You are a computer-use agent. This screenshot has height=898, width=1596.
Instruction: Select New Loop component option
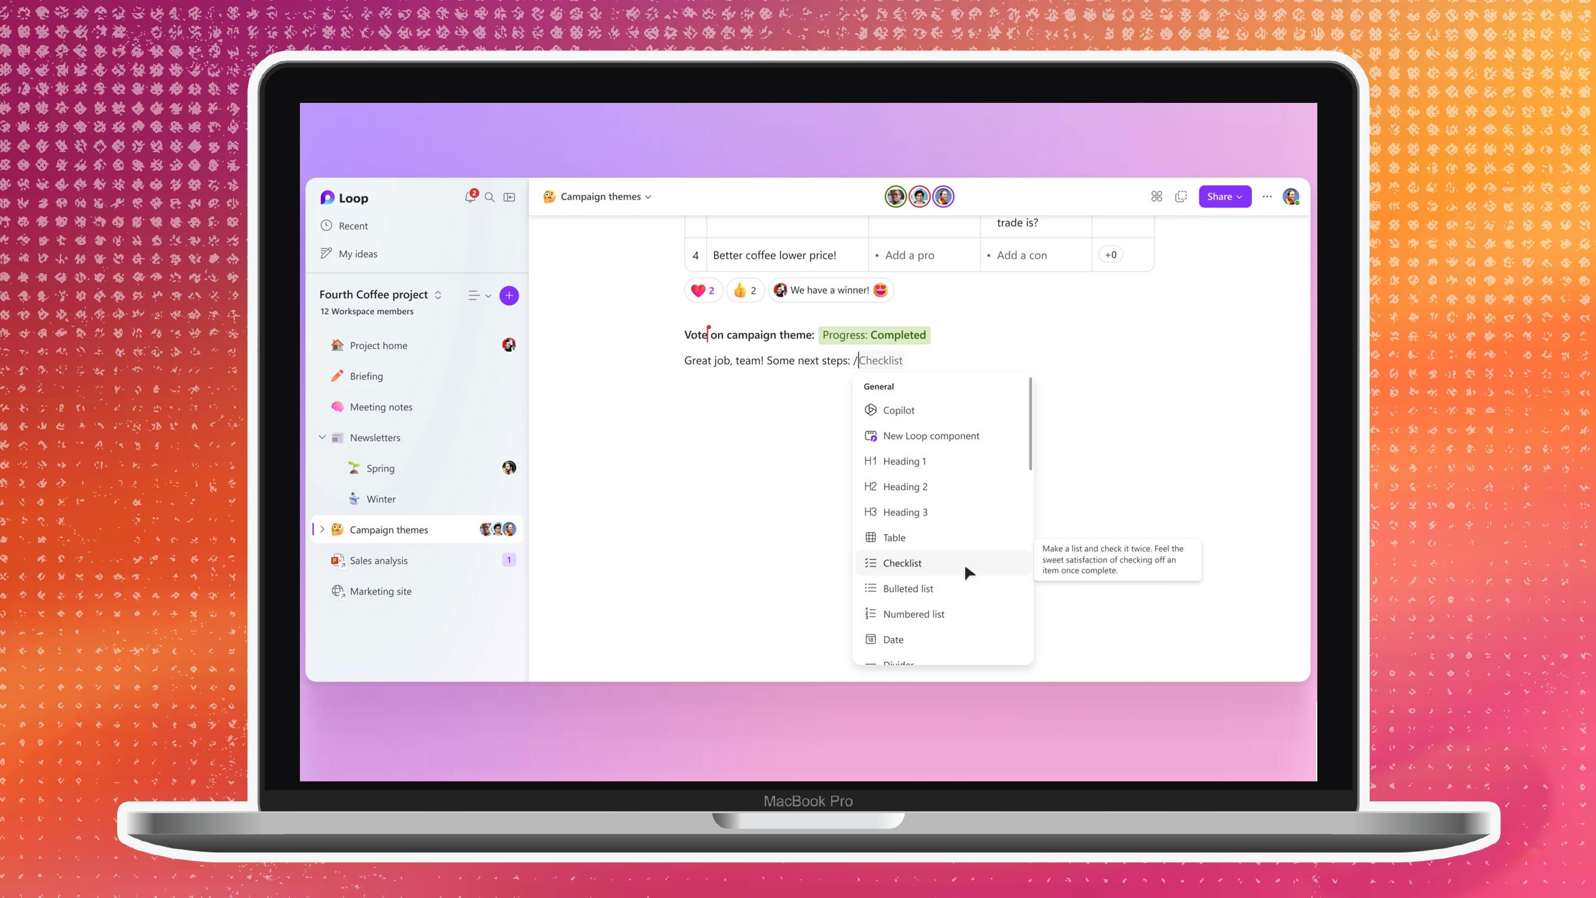(931, 435)
